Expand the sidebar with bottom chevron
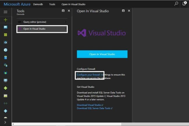This screenshot has height=126, width=189. tap(6, 123)
